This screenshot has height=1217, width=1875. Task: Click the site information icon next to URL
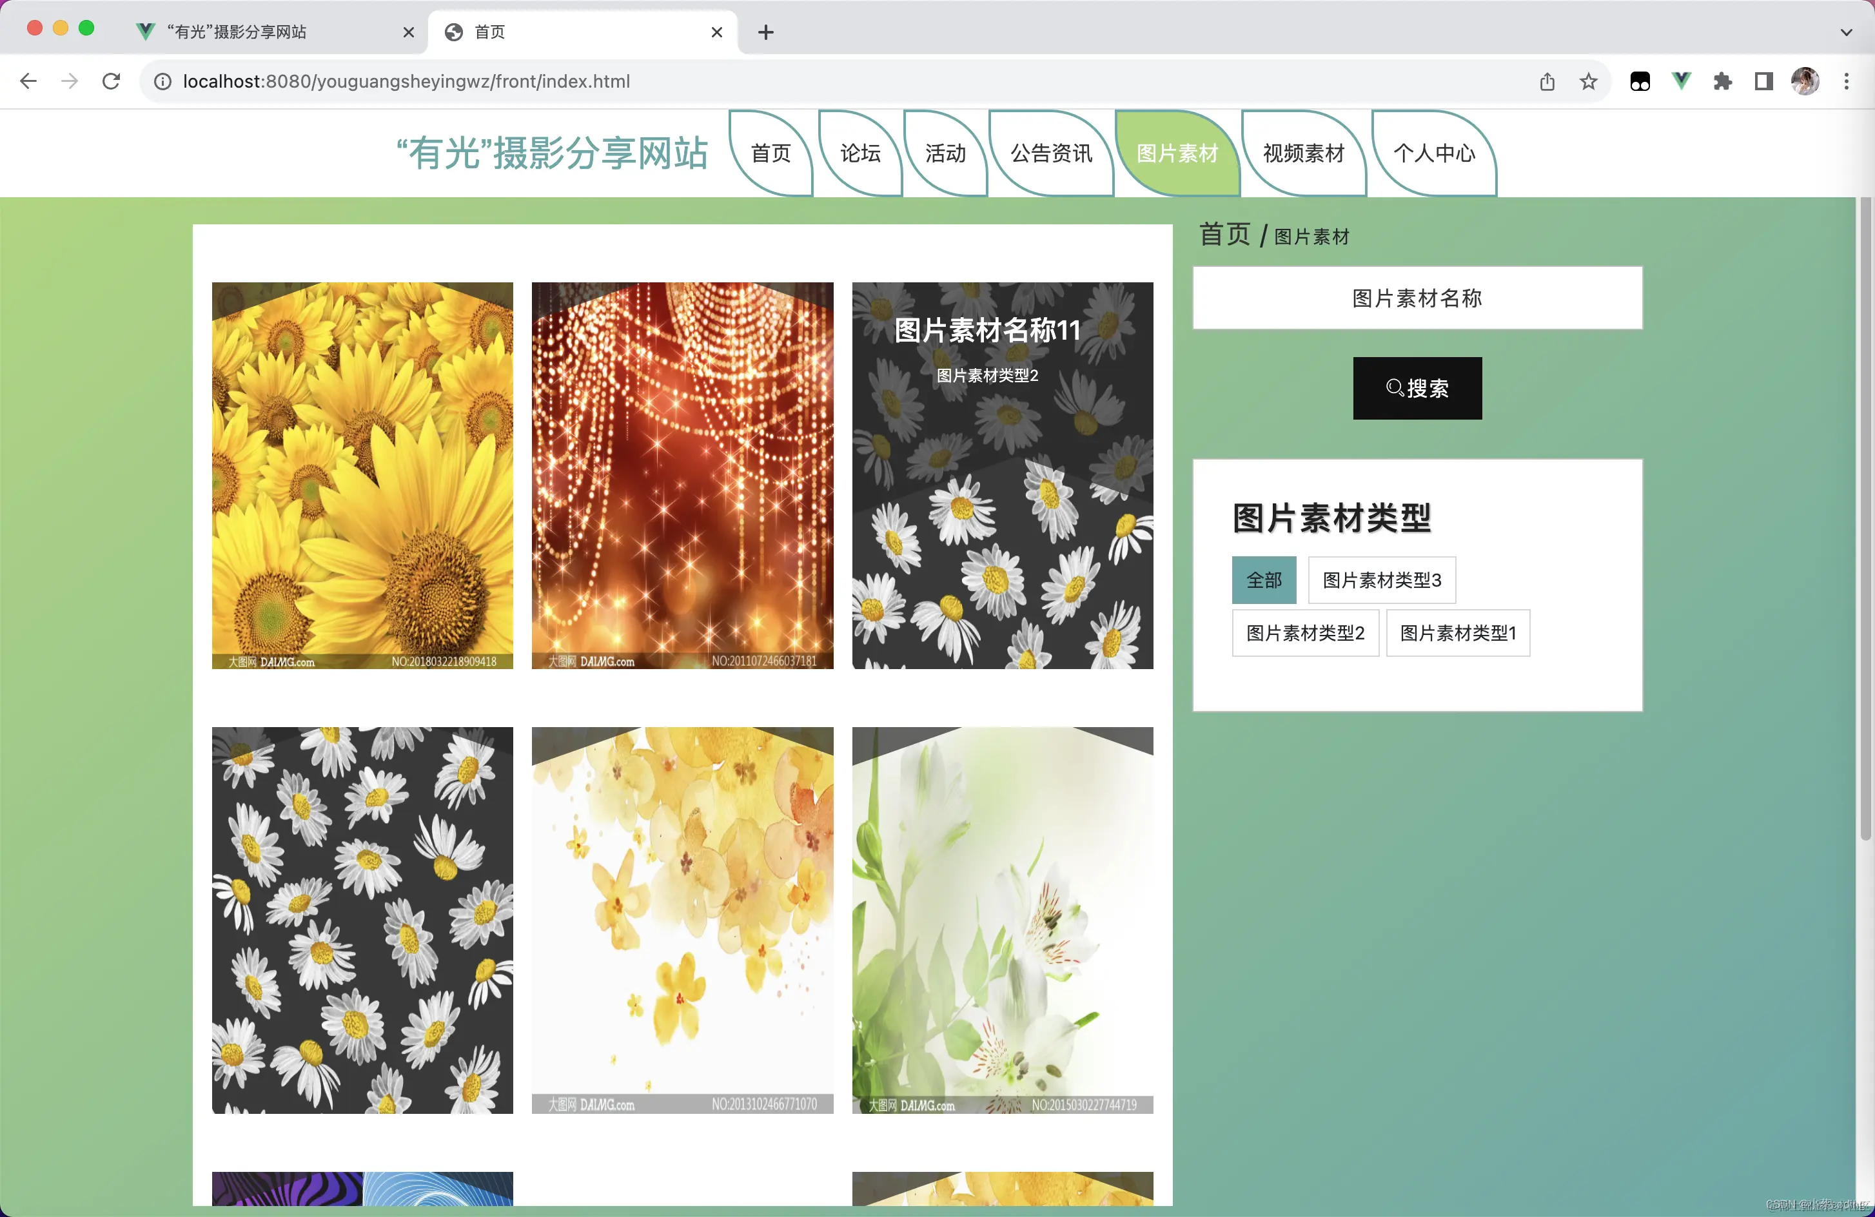click(161, 81)
